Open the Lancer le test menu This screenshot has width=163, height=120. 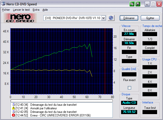[21, 10]
